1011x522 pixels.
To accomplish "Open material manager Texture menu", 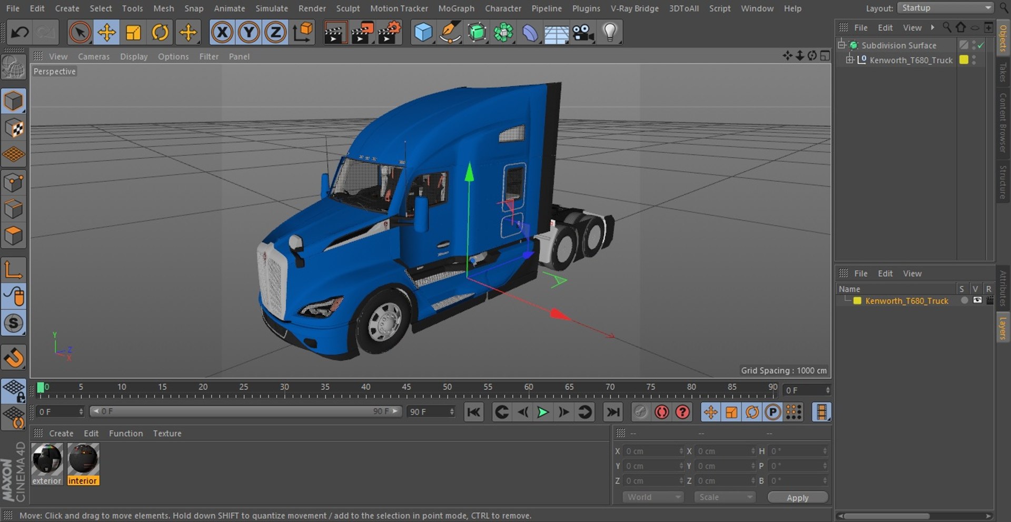I will (167, 434).
